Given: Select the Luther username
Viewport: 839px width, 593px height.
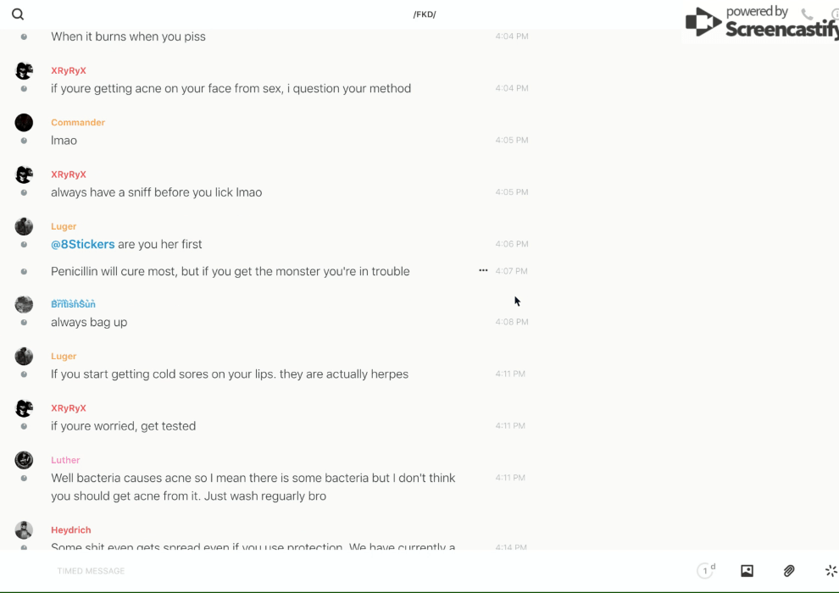Looking at the screenshot, I should (65, 460).
